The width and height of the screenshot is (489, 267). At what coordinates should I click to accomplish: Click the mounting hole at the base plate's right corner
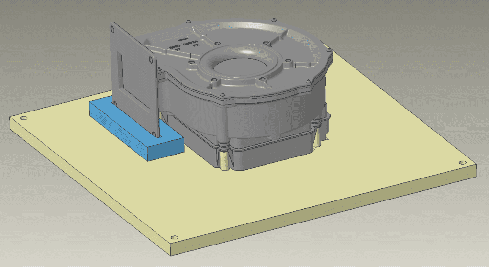click(x=463, y=163)
